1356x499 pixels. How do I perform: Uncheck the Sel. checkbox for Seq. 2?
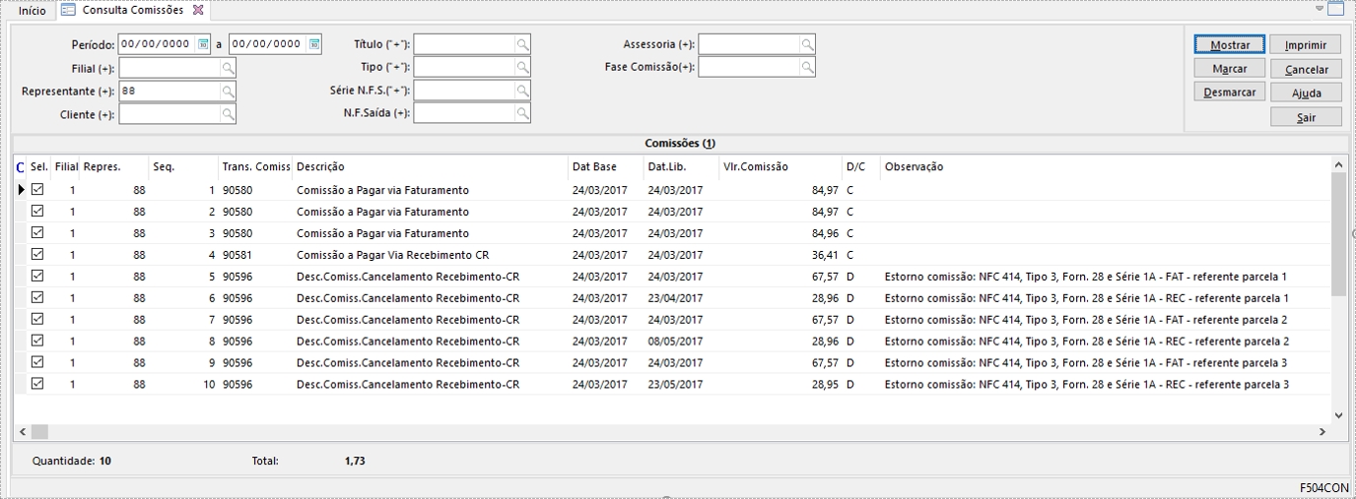pos(38,212)
